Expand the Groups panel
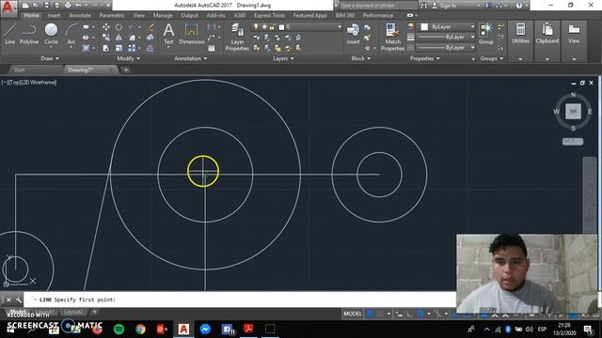602x338 pixels. (x=491, y=58)
